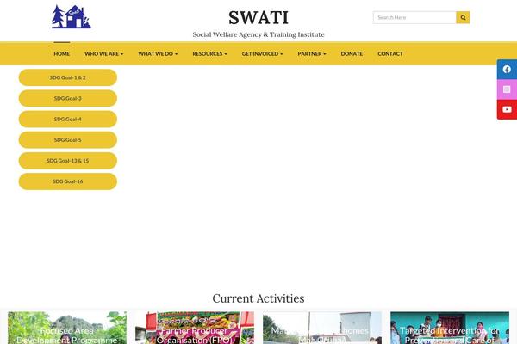This screenshot has width=517, height=344.
Task: Open the activity card with homes photo
Action: point(322,328)
